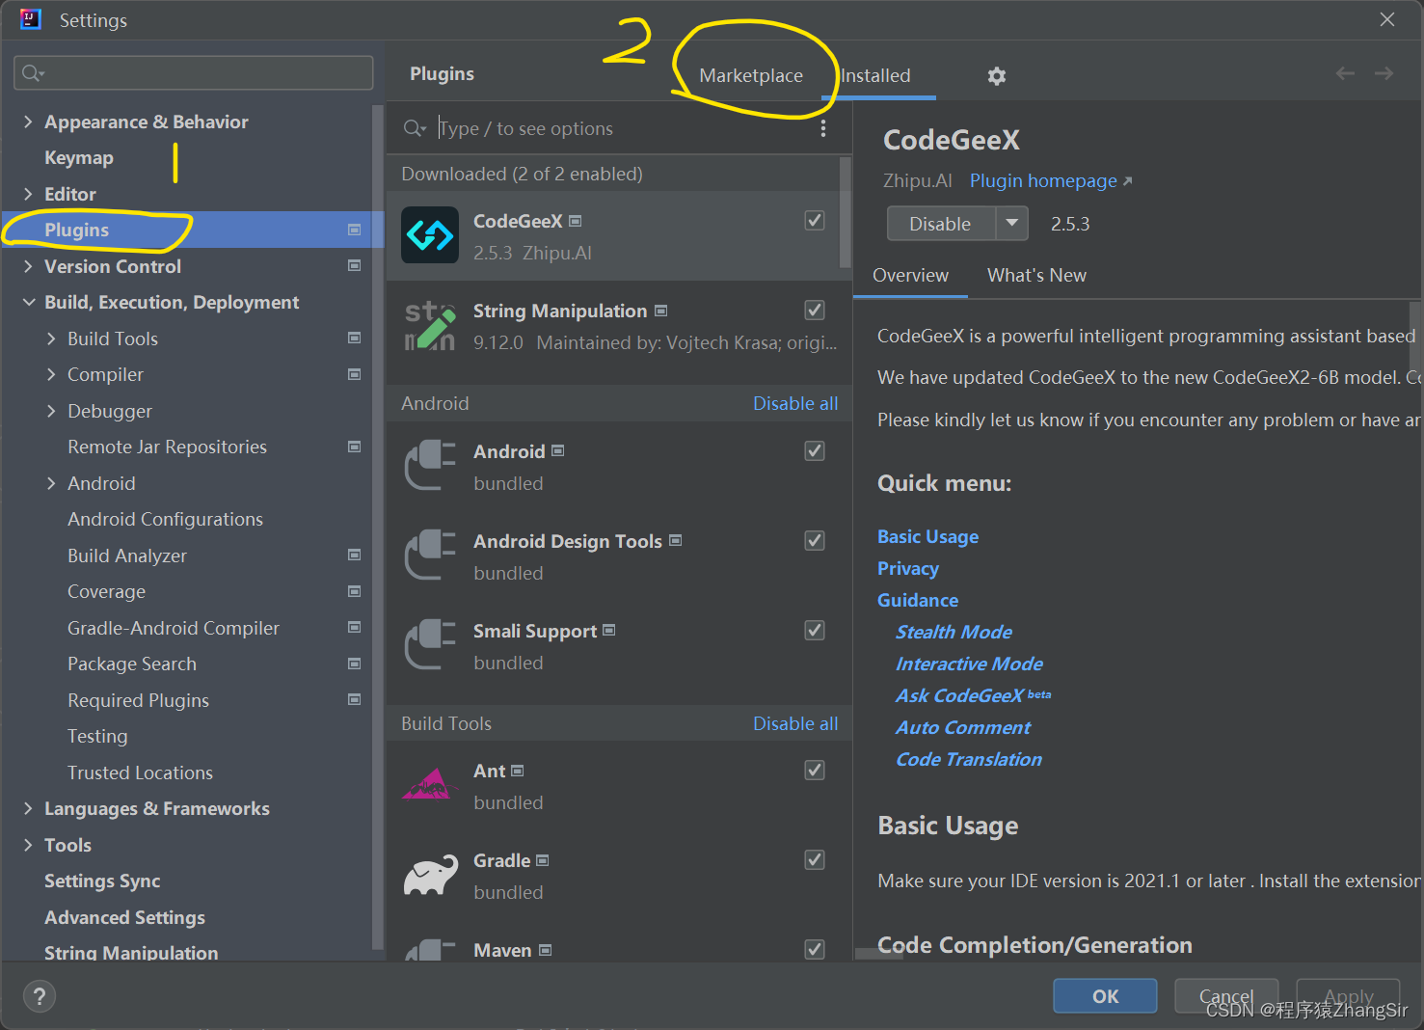Select Plugins in settings tree
The width and height of the screenshot is (1424, 1030).
point(193,230)
